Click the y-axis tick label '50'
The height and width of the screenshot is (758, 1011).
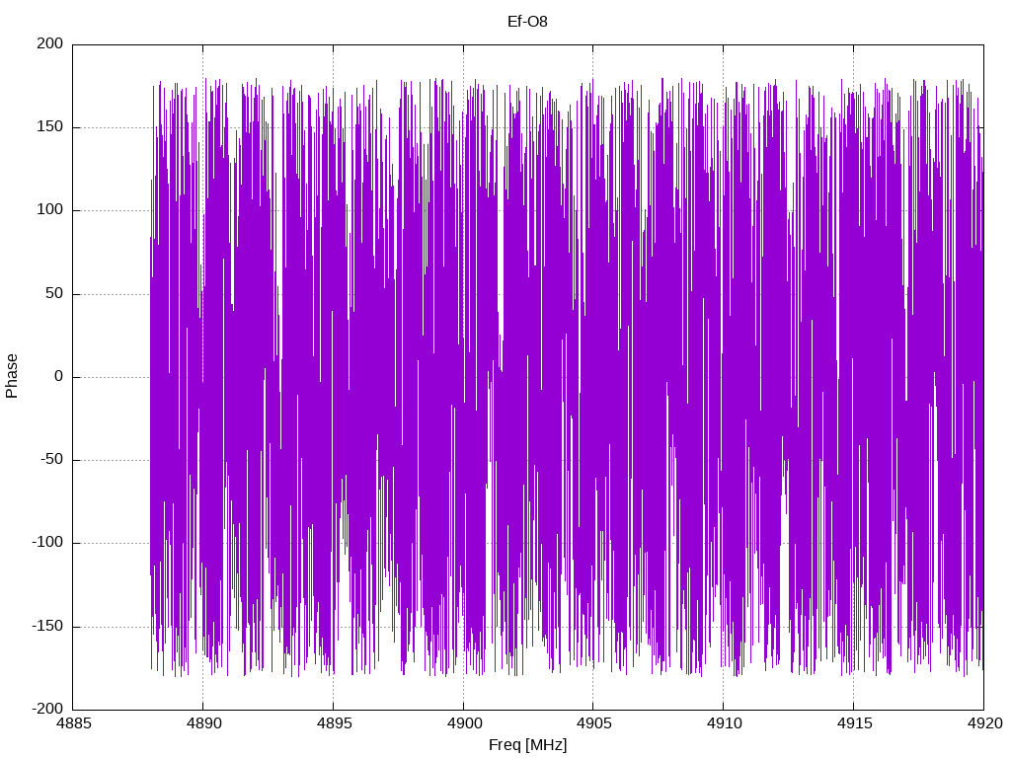[x=54, y=293]
